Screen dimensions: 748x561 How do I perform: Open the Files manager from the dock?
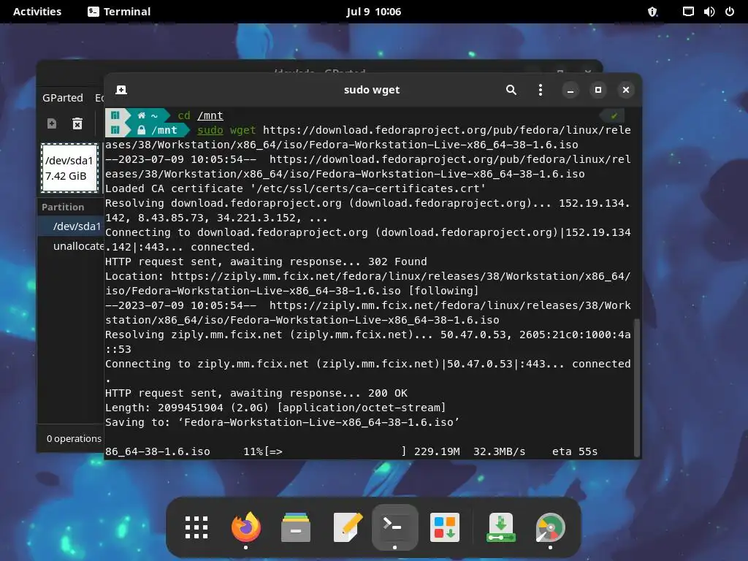[x=296, y=527]
